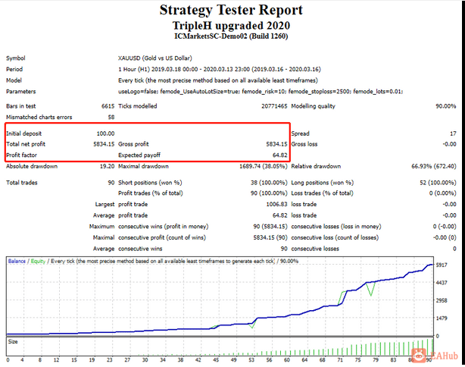Click the value "38 (100.00%)"
The image size is (465, 367).
[x=269, y=183]
